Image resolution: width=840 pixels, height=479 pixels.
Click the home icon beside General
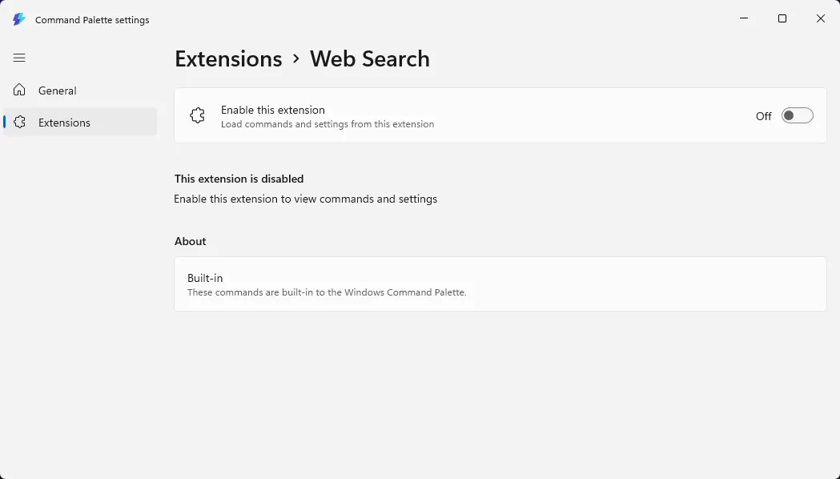(20, 91)
